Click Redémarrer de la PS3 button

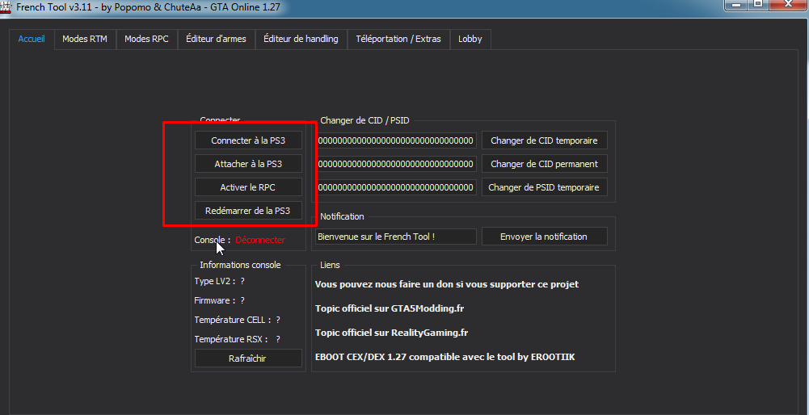click(x=248, y=211)
